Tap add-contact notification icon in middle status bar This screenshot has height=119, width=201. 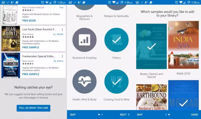(79, 2)
